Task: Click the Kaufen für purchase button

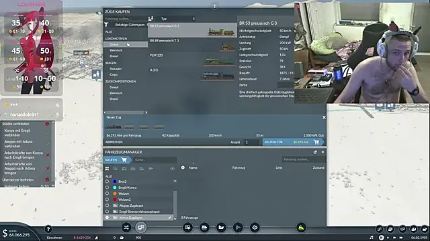Action: [x=293, y=142]
